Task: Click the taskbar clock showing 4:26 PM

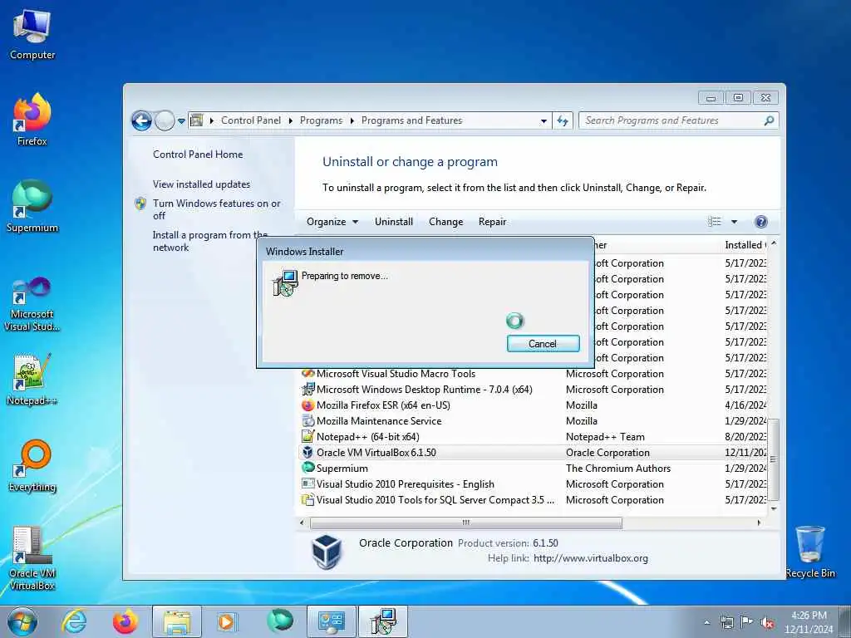Action: click(809, 621)
